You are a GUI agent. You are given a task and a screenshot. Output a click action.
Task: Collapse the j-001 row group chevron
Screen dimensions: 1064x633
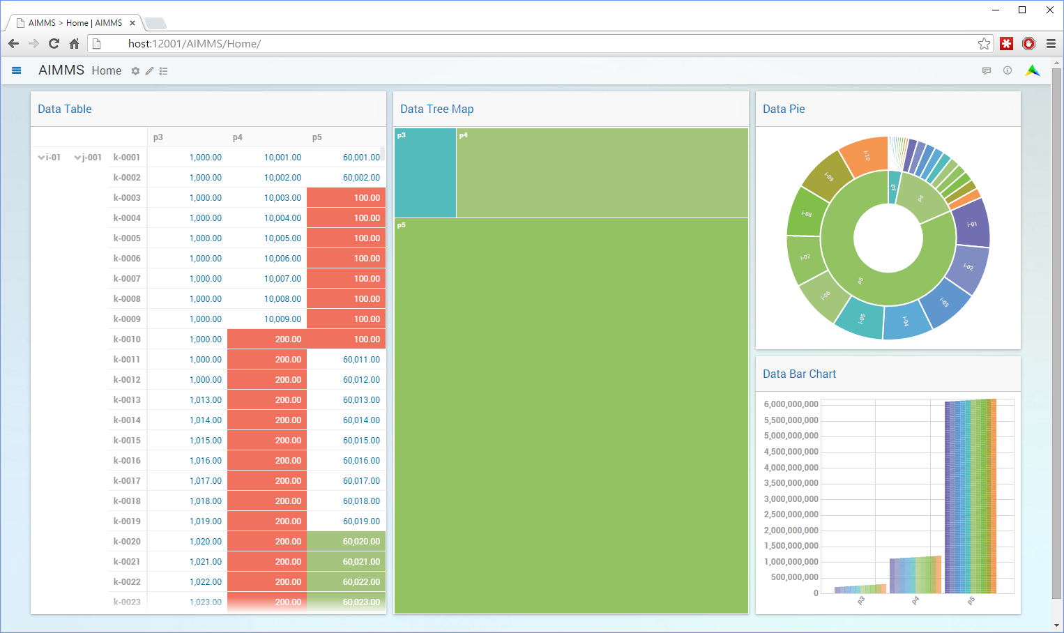[77, 158]
